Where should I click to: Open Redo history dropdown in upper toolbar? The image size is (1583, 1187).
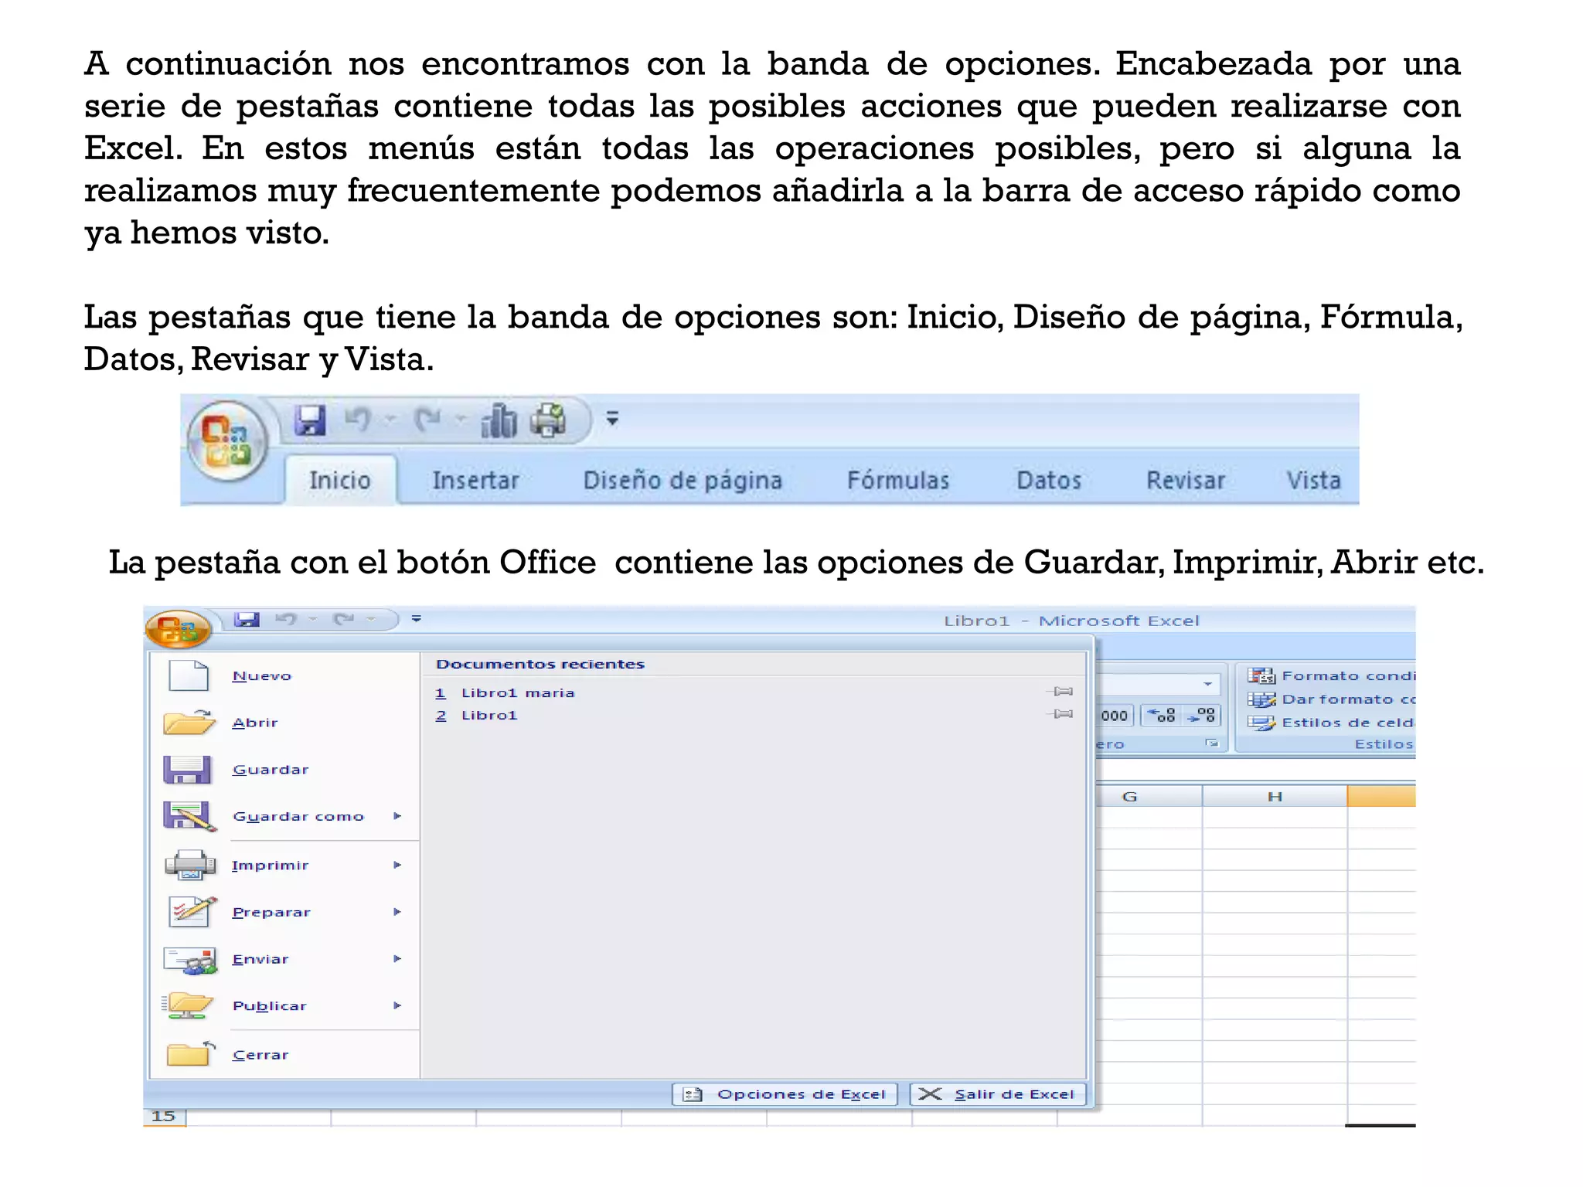click(461, 420)
